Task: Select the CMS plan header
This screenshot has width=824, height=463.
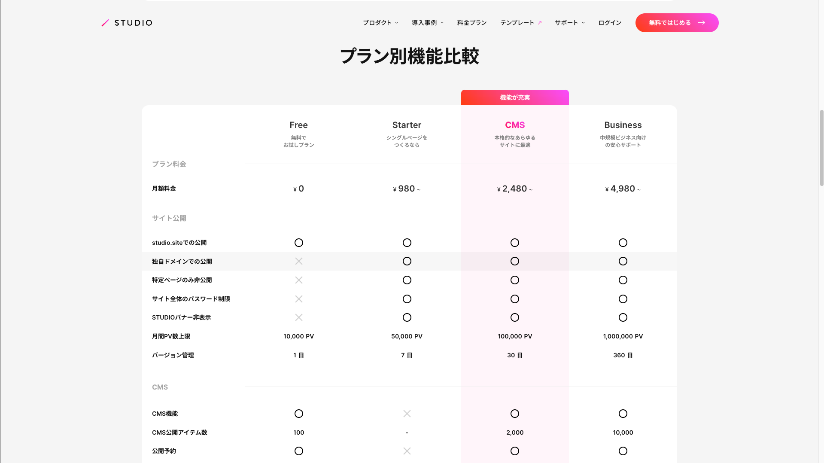Action: pos(515,125)
